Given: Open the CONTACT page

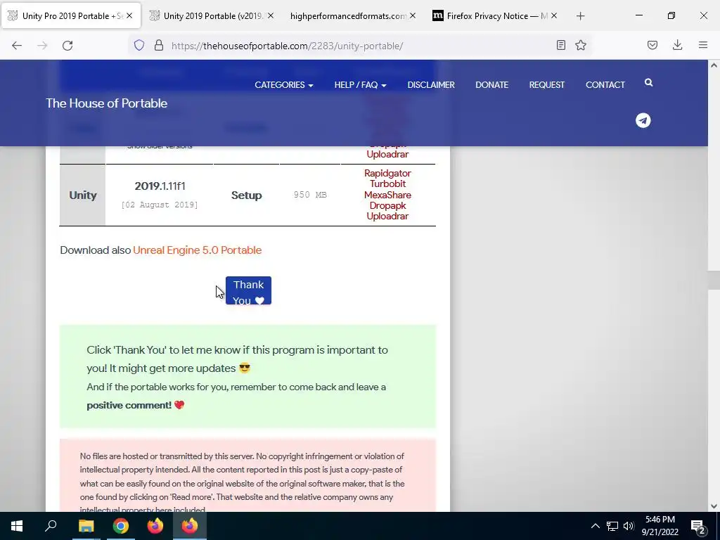Looking at the screenshot, I should 605,85.
